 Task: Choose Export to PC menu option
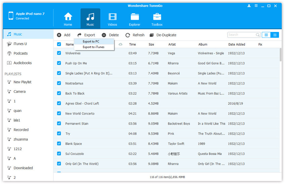[91, 41]
